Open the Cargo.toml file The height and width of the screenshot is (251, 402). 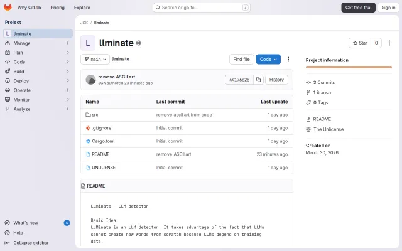tap(103, 141)
